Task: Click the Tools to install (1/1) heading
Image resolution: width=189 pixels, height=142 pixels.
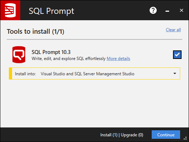Action: 36,32
